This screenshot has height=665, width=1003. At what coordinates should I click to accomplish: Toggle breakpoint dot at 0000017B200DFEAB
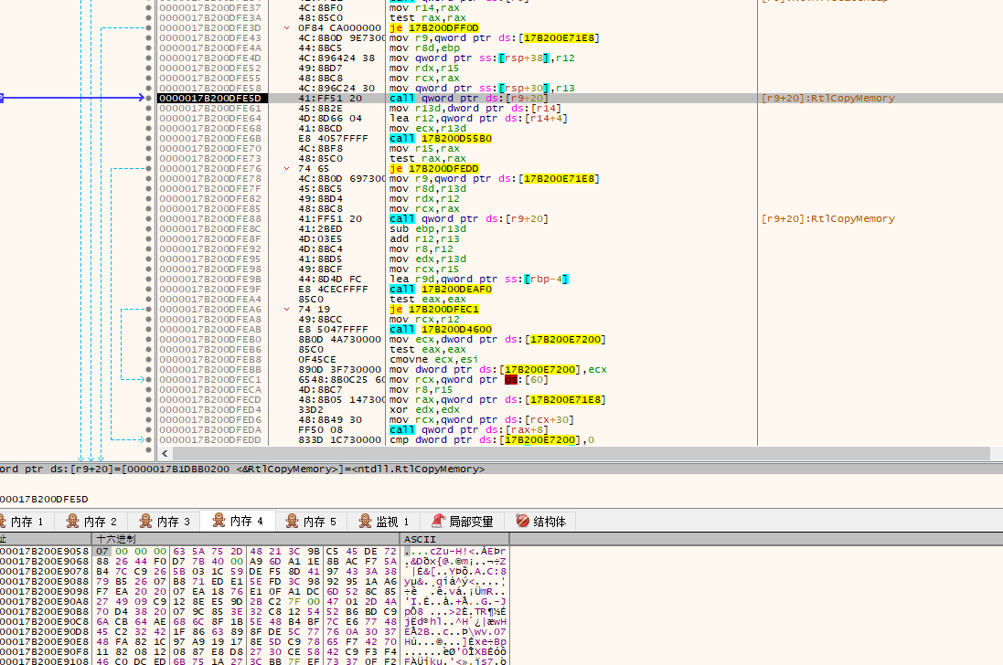click(149, 330)
